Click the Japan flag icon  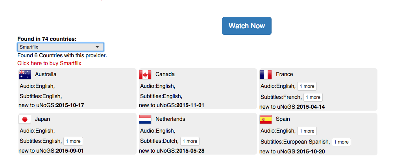pyautogui.click(x=25, y=119)
